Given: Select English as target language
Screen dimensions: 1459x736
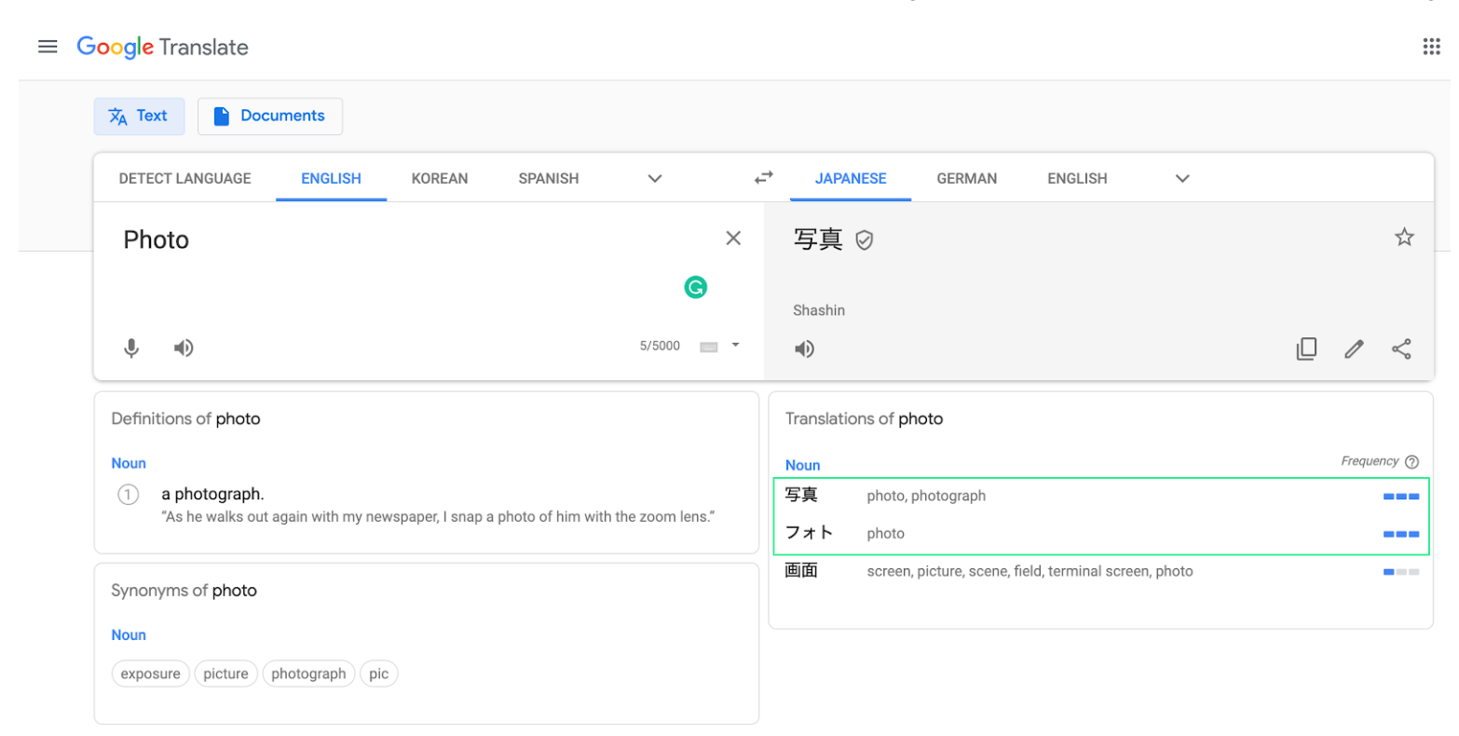Looking at the screenshot, I should click(1077, 178).
